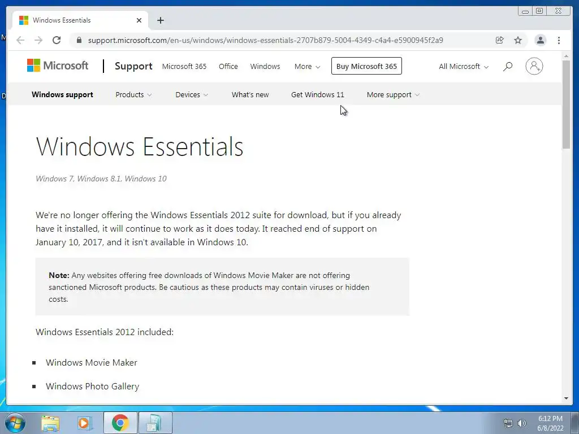Click the Microsoft logo
This screenshot has width=579, height=434.
point(58,66)
